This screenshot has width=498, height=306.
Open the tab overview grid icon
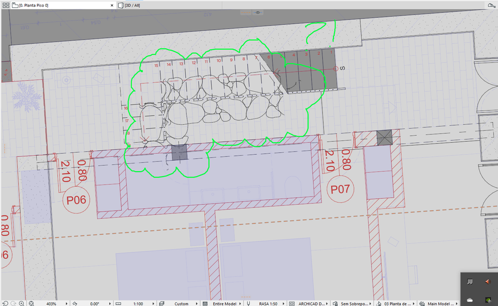pos(5,5)
